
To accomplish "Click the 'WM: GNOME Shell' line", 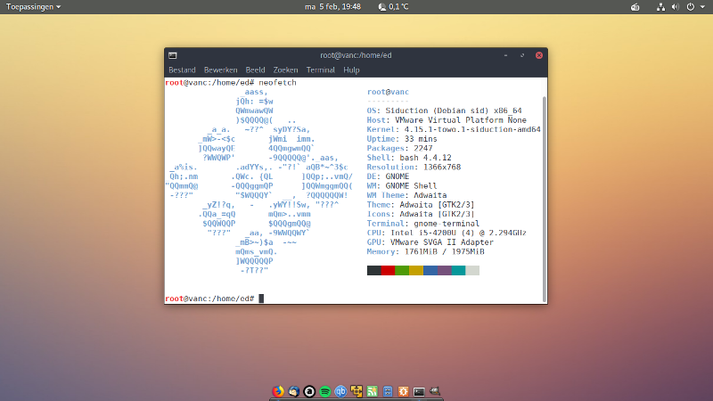I will [x=402, y=186].
